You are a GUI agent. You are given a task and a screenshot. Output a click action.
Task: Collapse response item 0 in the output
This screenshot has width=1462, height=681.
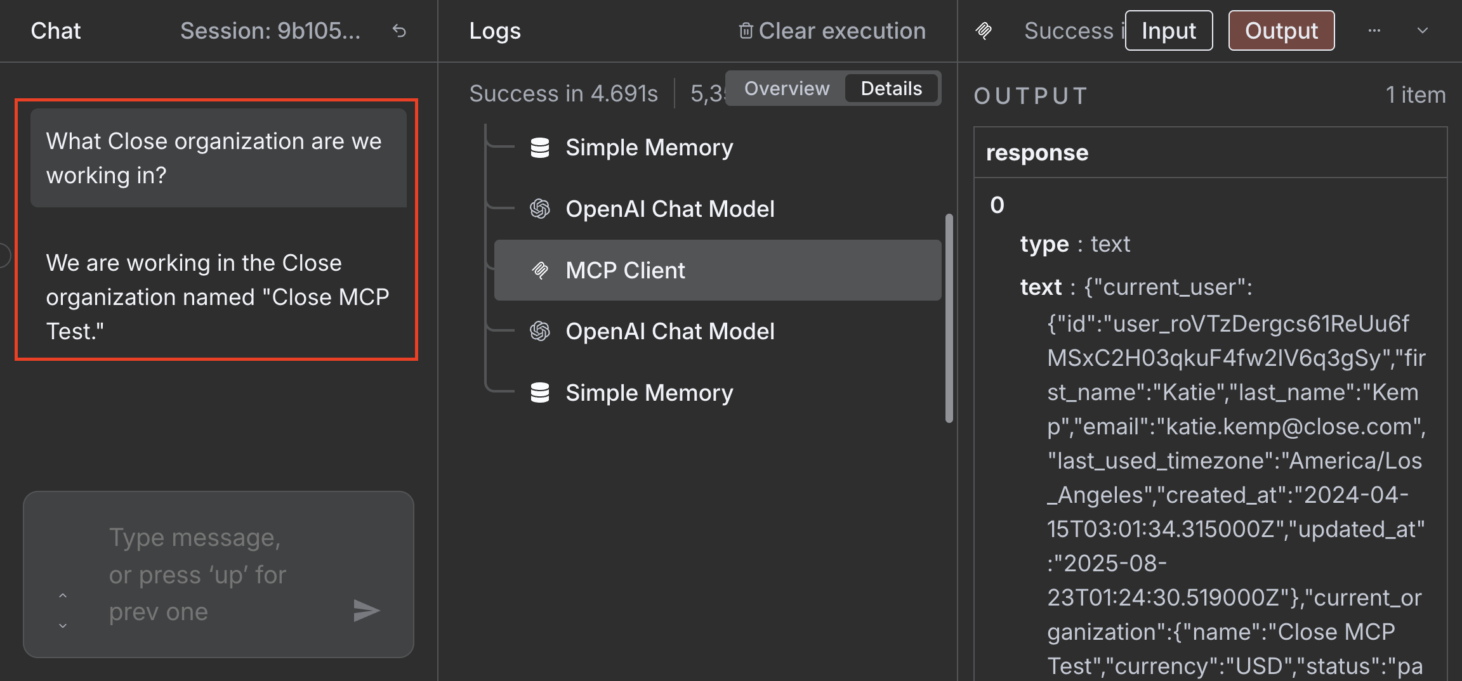[x=998, y=204]
